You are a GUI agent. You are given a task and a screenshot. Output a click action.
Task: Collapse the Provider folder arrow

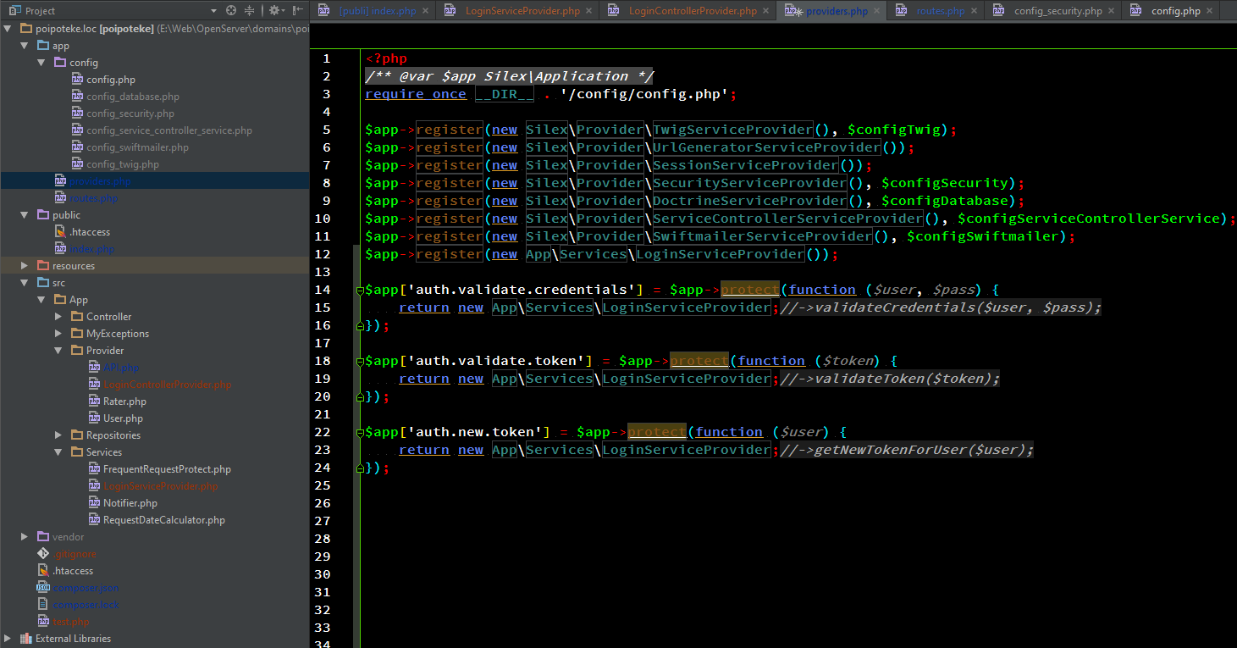click(x=58, y=351)
